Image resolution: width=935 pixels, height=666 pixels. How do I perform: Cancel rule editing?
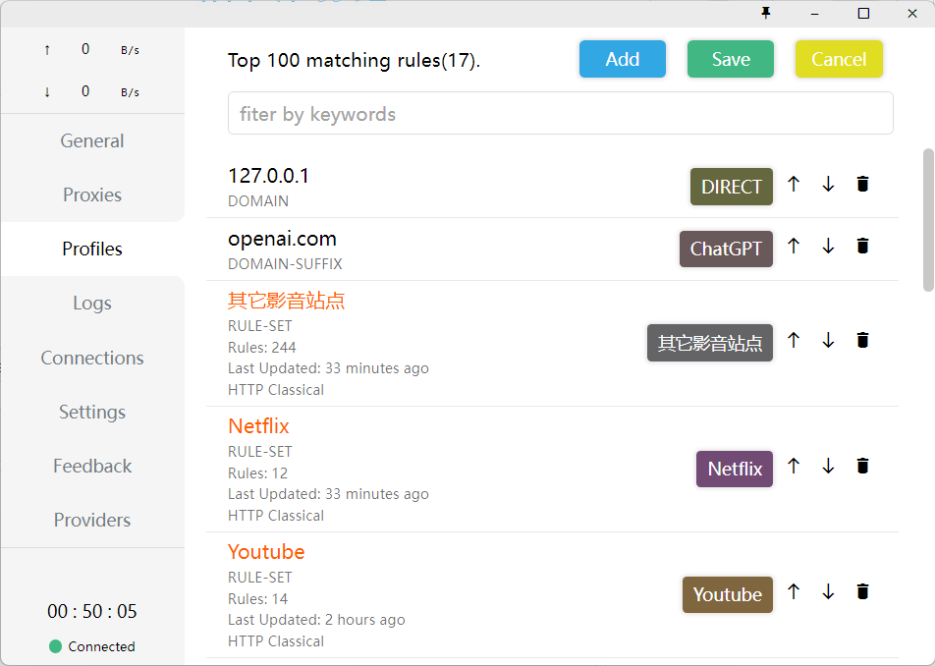click(839, 59)
